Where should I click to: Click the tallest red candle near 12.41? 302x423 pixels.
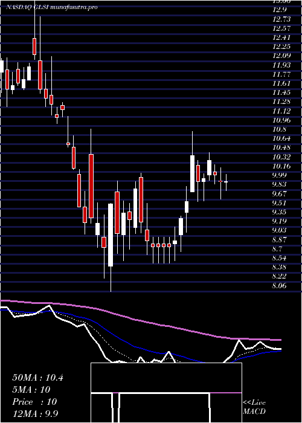34,47
